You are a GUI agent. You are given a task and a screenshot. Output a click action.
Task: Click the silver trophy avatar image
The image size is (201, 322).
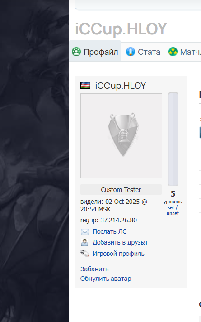[123, 135]
